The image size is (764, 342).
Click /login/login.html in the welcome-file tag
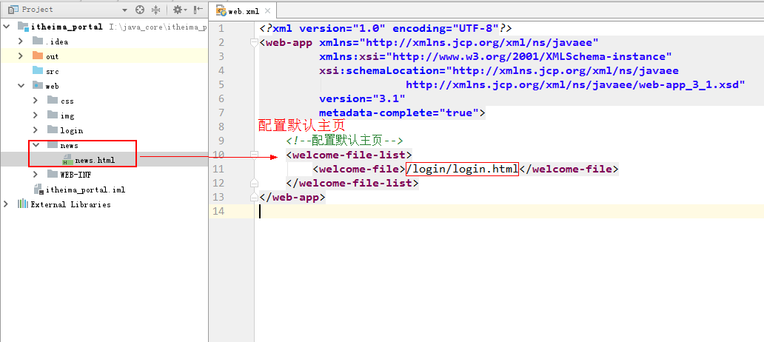462,169
